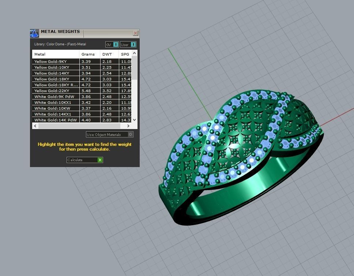Click the 4.40 grams value
Viewport: 354px width, 276px height.
click(86, 120)
